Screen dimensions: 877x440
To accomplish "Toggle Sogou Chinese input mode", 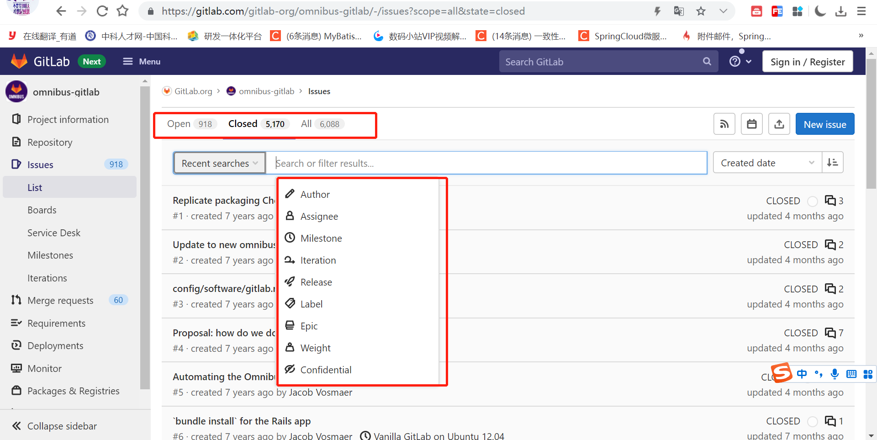I will [802, 374].
